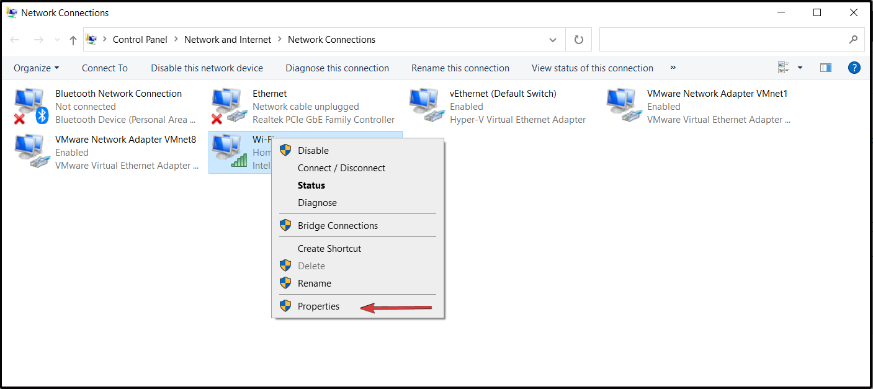Show more toolbar commands chevron

[x=673, y=68]
